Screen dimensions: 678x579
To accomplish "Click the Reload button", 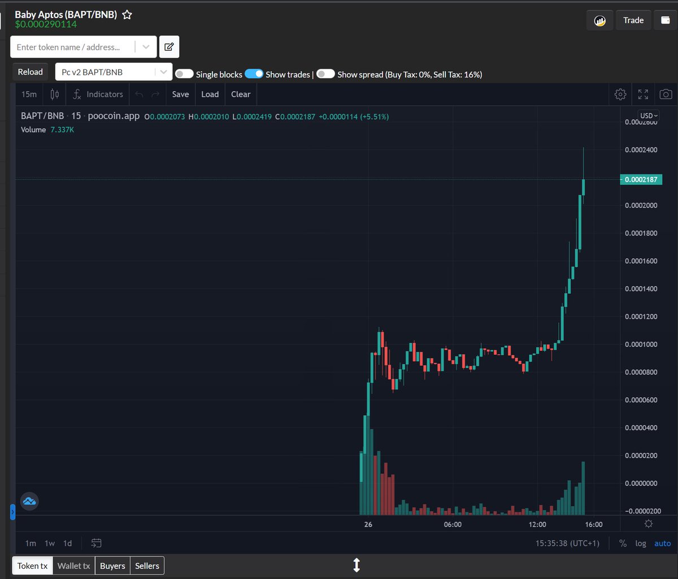I will coord(31,72).
